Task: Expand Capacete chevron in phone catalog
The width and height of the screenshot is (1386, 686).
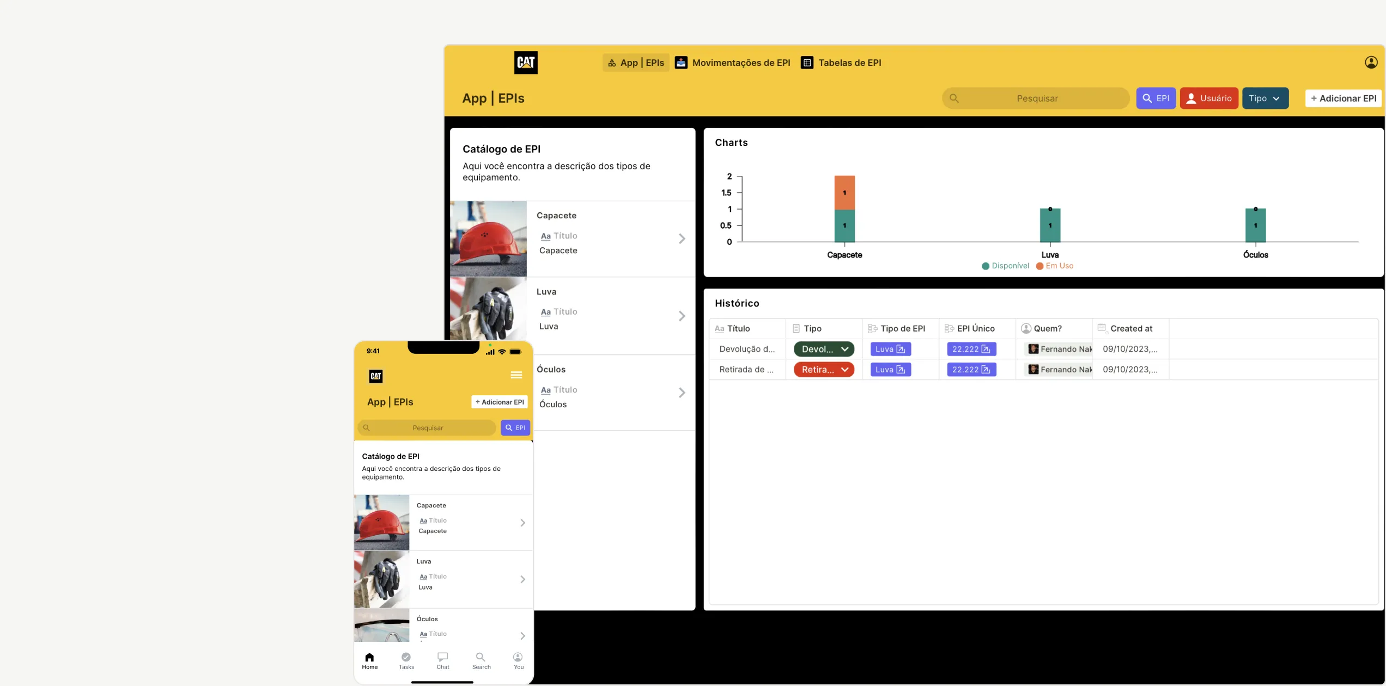Action: (x=522, y=523)
